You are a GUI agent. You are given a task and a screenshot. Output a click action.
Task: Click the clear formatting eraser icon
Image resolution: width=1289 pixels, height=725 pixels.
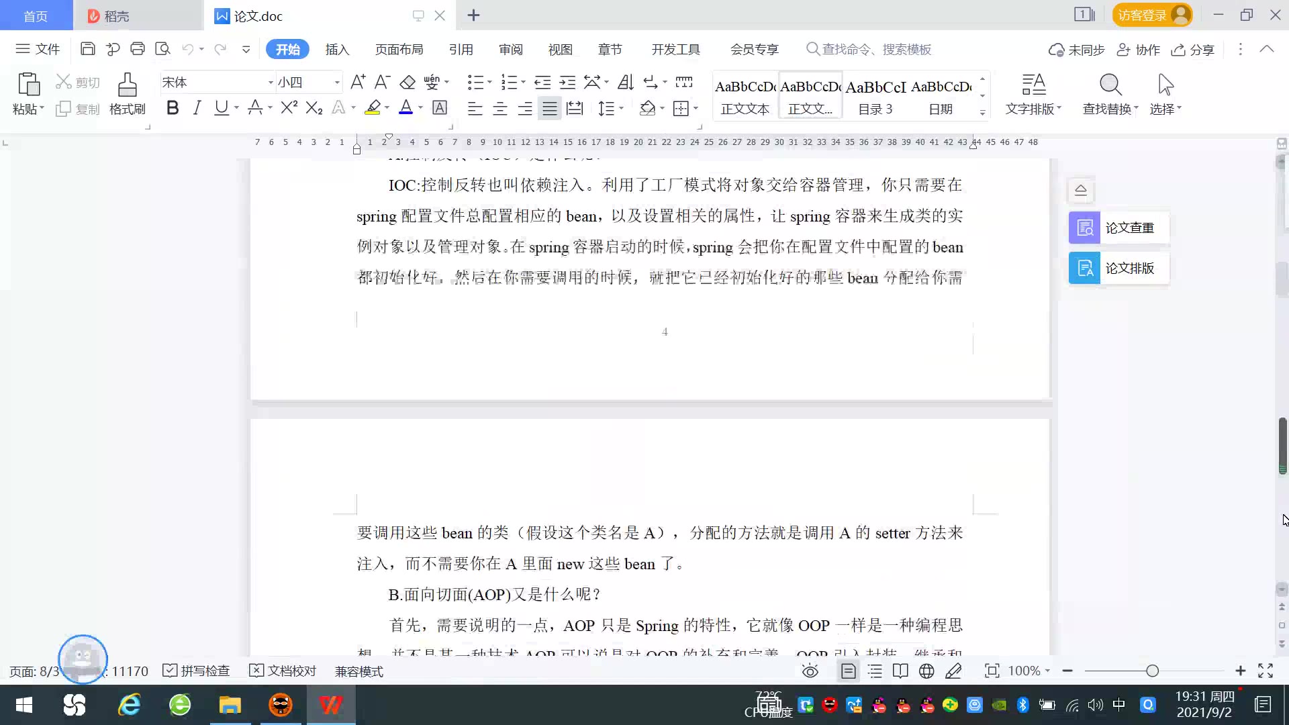(x=408, y=83)
